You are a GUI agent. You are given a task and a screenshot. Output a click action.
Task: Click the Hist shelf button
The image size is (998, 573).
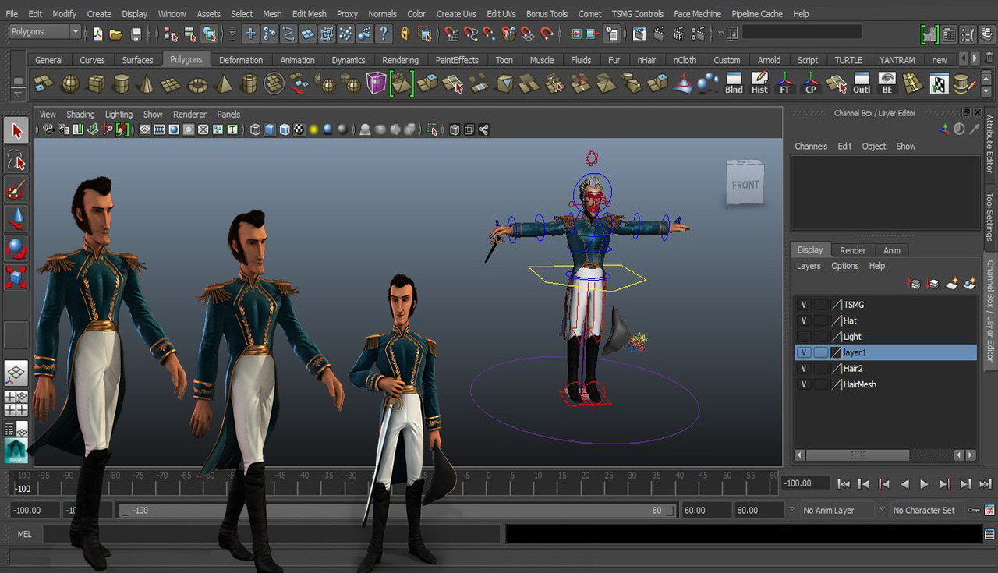(x=759, y=83)
